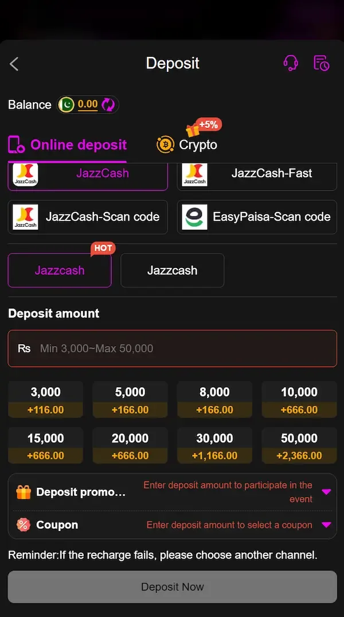344x617 pixels.
Task: Refresh balance with the purple refresh icon
Action: pos(108,104)
